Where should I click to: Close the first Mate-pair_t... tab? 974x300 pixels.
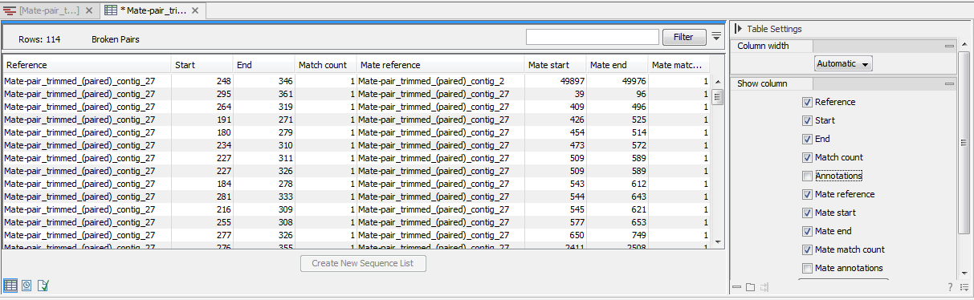tap(89, 11)
